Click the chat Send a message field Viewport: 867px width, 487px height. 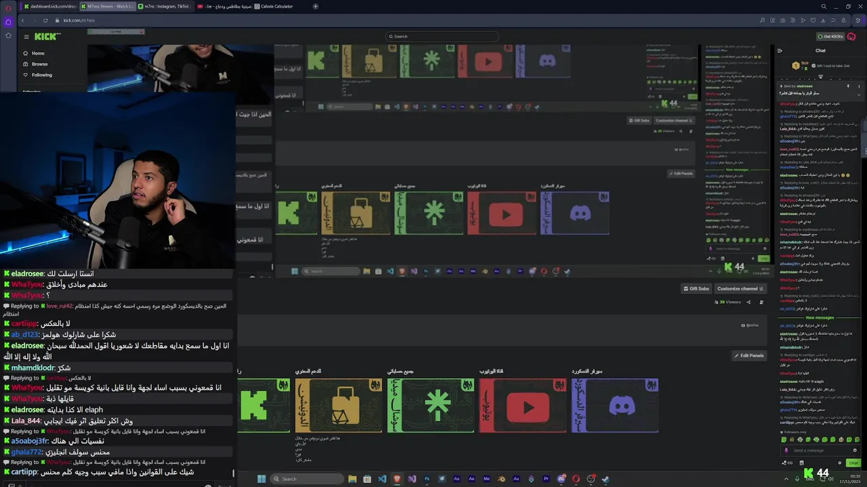tap(820, 450)
